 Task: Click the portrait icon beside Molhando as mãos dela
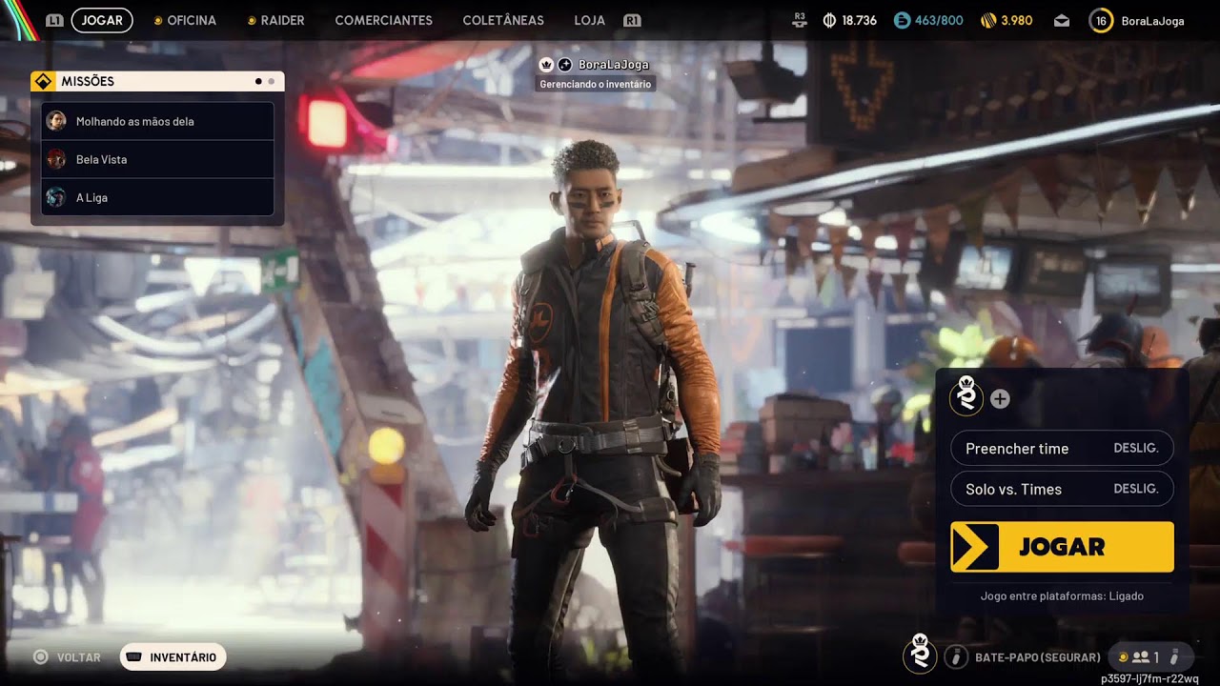pyautogui.click(x=56, y=121)
